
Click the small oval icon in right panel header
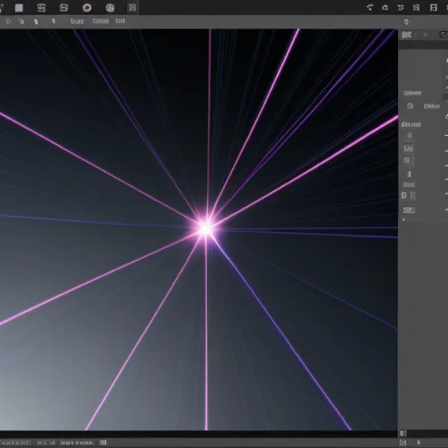[425, 34]
